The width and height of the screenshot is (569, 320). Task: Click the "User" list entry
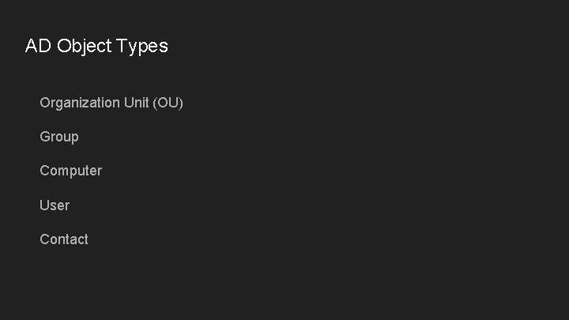point(55,205)
